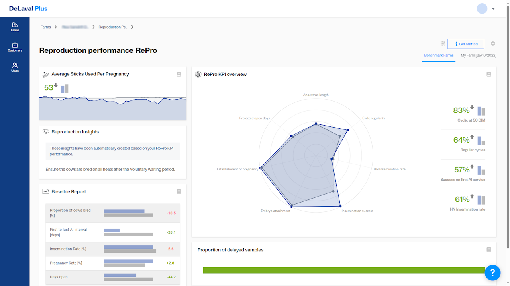The height and width of the screenshot is (286, 510).
Task: Click the blue help question mark button
Action: pos(492,272)
